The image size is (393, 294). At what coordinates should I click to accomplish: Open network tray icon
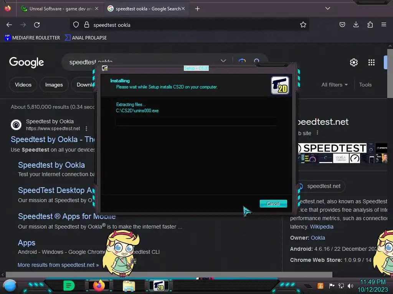(341, 286)
